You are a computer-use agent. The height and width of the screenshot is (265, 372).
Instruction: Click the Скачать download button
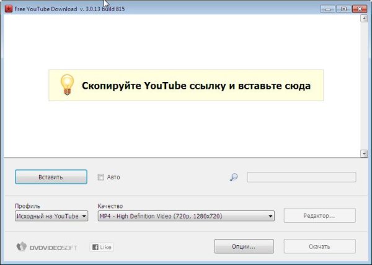click(319, 246)
